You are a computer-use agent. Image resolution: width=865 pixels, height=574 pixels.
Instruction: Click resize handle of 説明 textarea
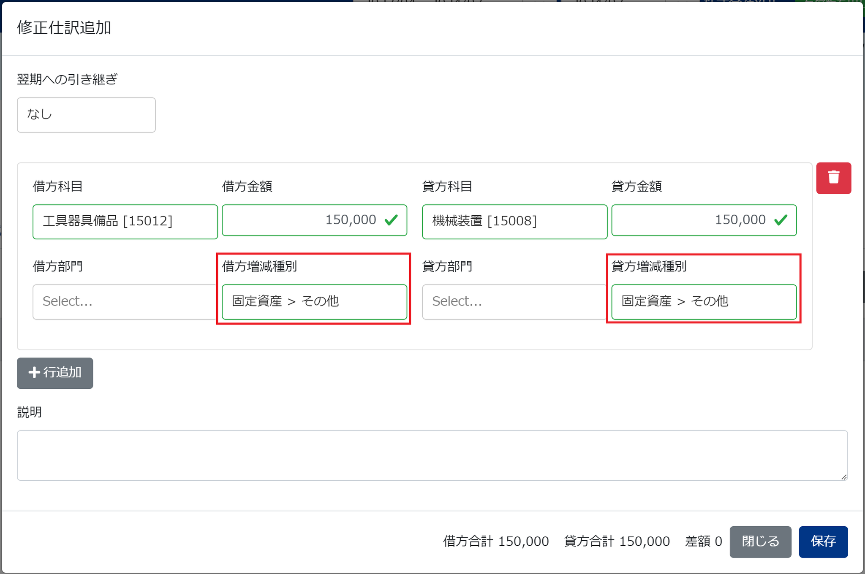[843, 477]
